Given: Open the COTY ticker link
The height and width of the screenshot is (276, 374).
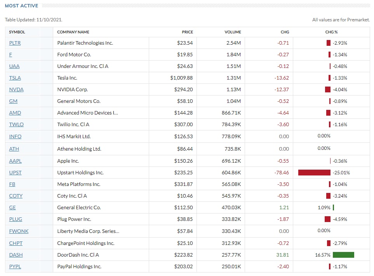Looking at the screenshot, I should click(x=16, y=196).
